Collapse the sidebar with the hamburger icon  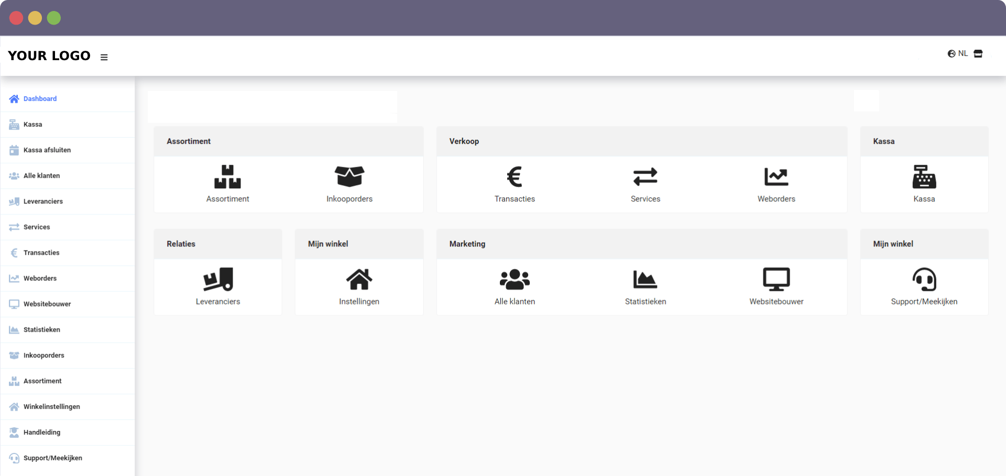(x=104, y=57)
